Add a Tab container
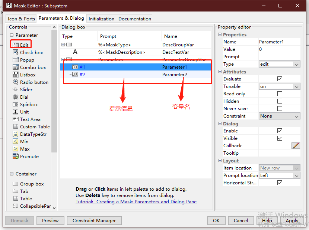309x230 pixels. 20,191
